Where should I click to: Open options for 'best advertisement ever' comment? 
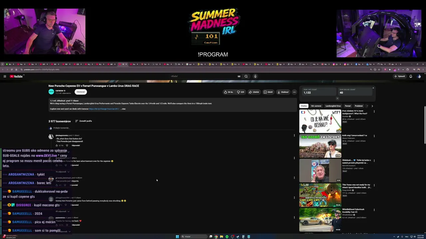click(294, 158)
